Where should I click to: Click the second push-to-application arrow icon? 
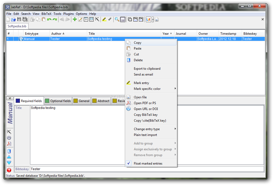pos(141,19)
